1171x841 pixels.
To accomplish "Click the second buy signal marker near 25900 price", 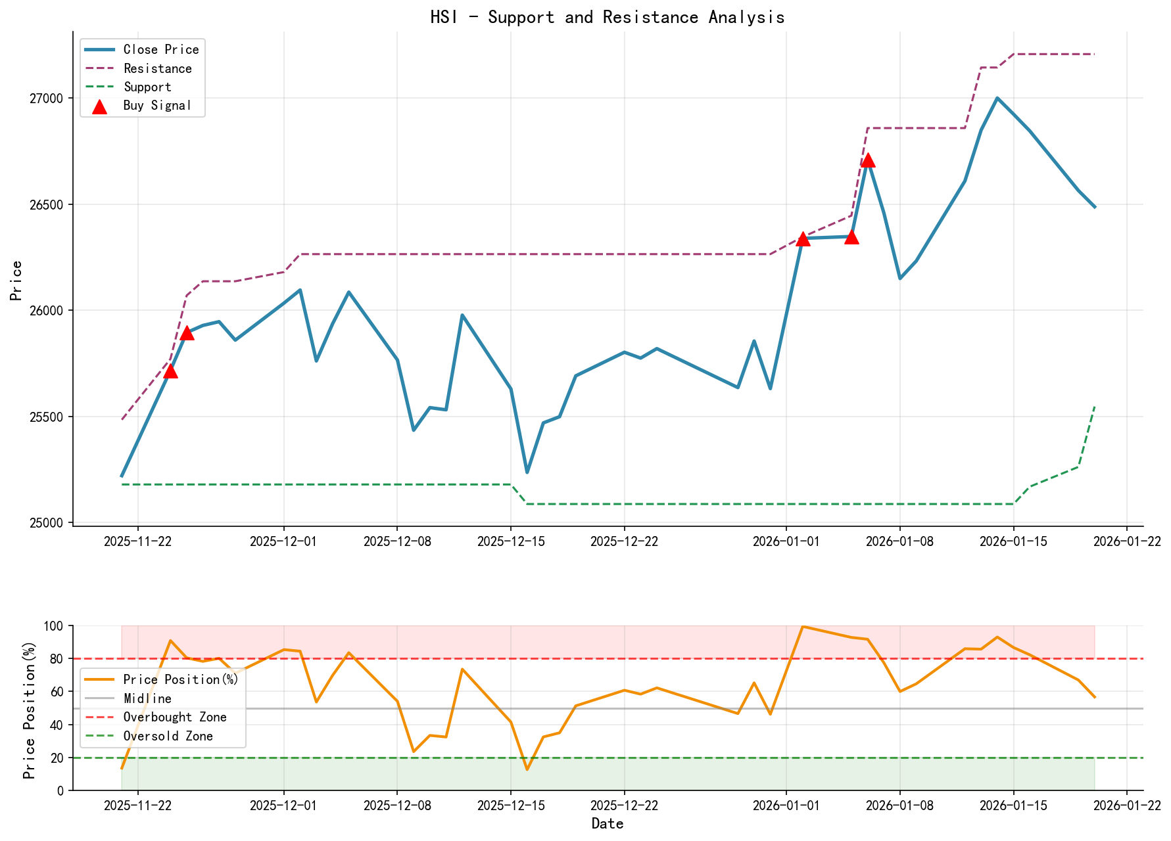I will coord(187,334).
